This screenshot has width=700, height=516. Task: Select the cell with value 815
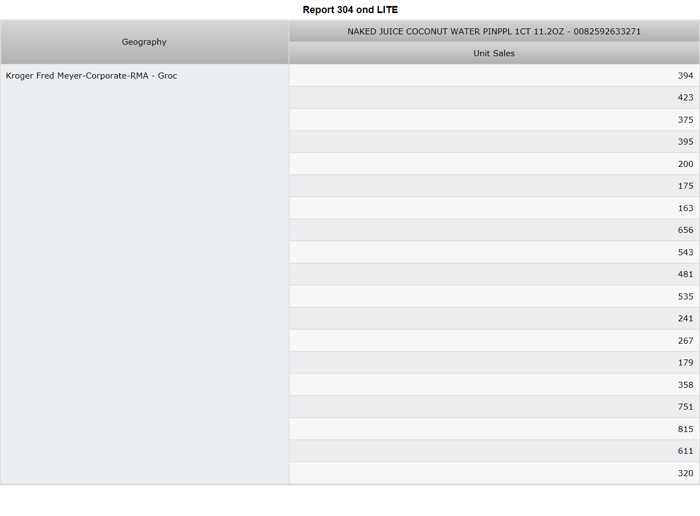[494, 429]
